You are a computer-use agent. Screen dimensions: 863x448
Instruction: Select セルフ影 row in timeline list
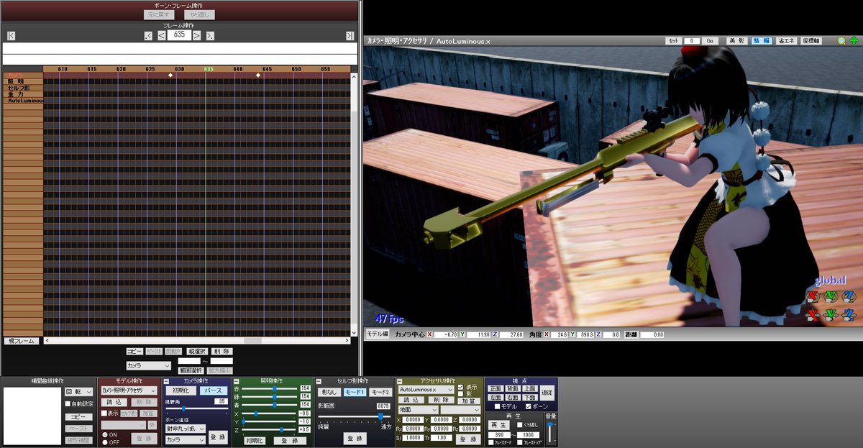[x=22, y=88]
